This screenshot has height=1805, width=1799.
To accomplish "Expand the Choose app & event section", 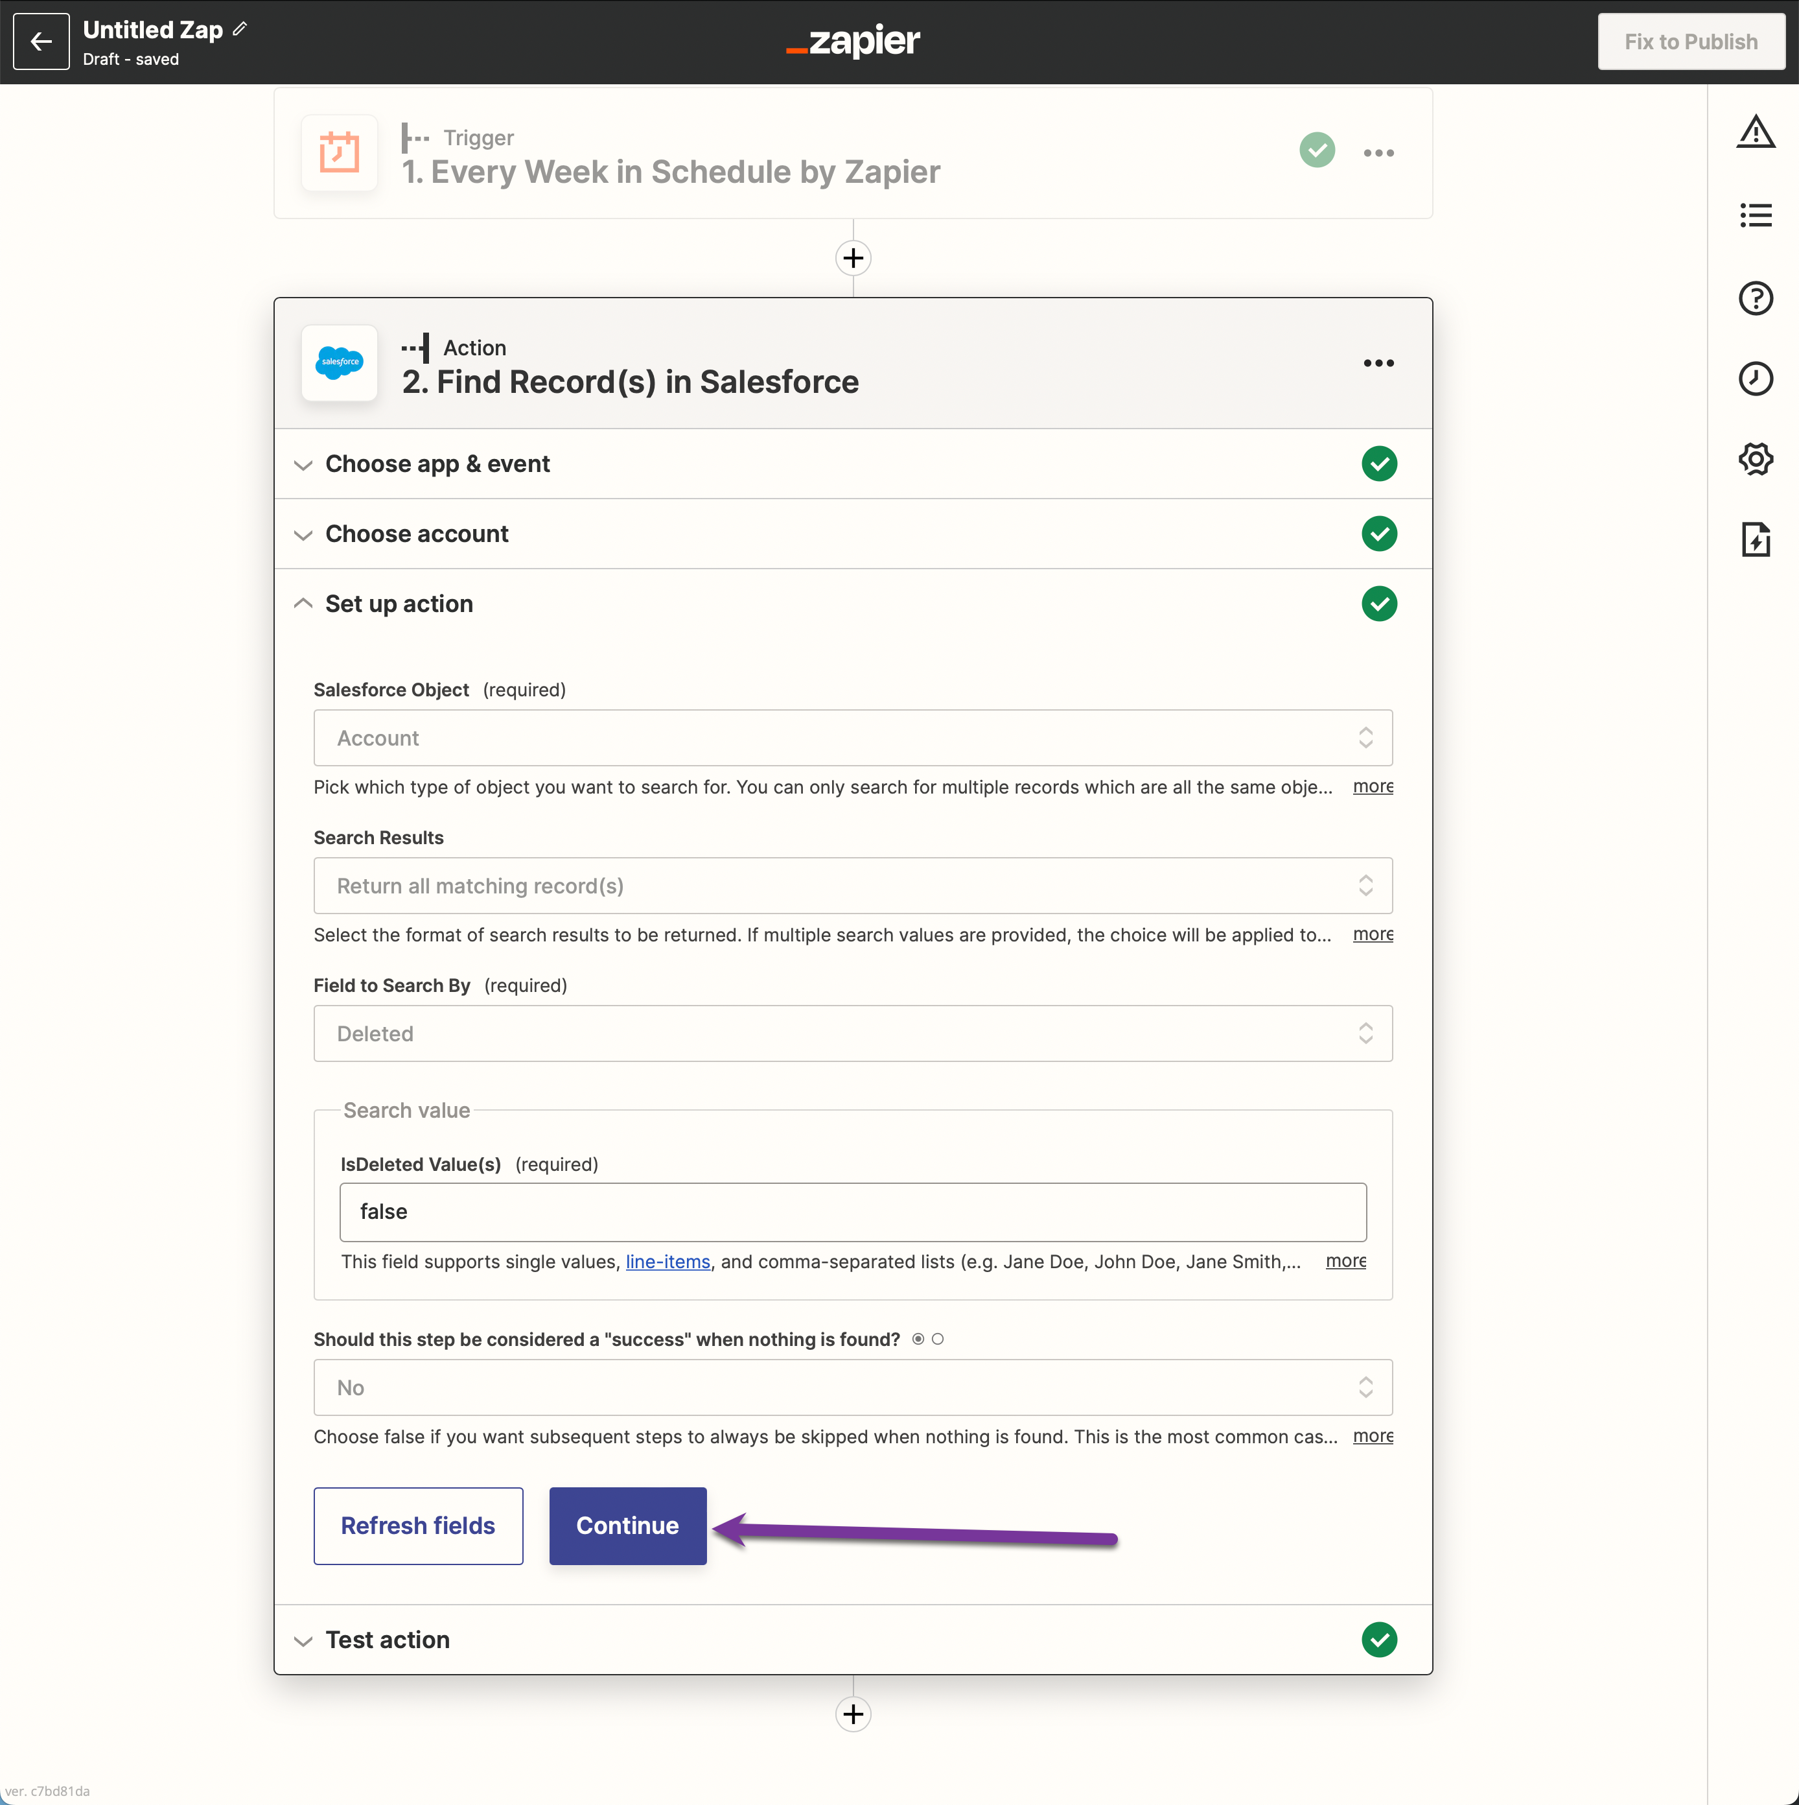I will pyautogui.click(x=853, y=464).
